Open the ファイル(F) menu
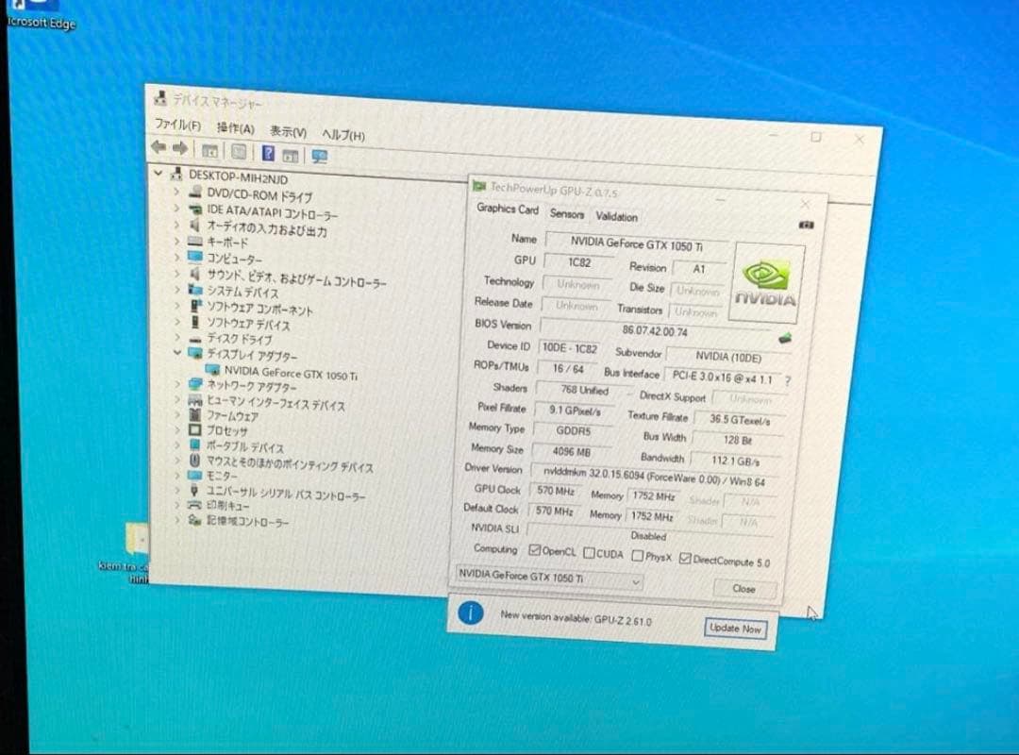This screenshot has width=1019, height=755. (x=177, y=125)
